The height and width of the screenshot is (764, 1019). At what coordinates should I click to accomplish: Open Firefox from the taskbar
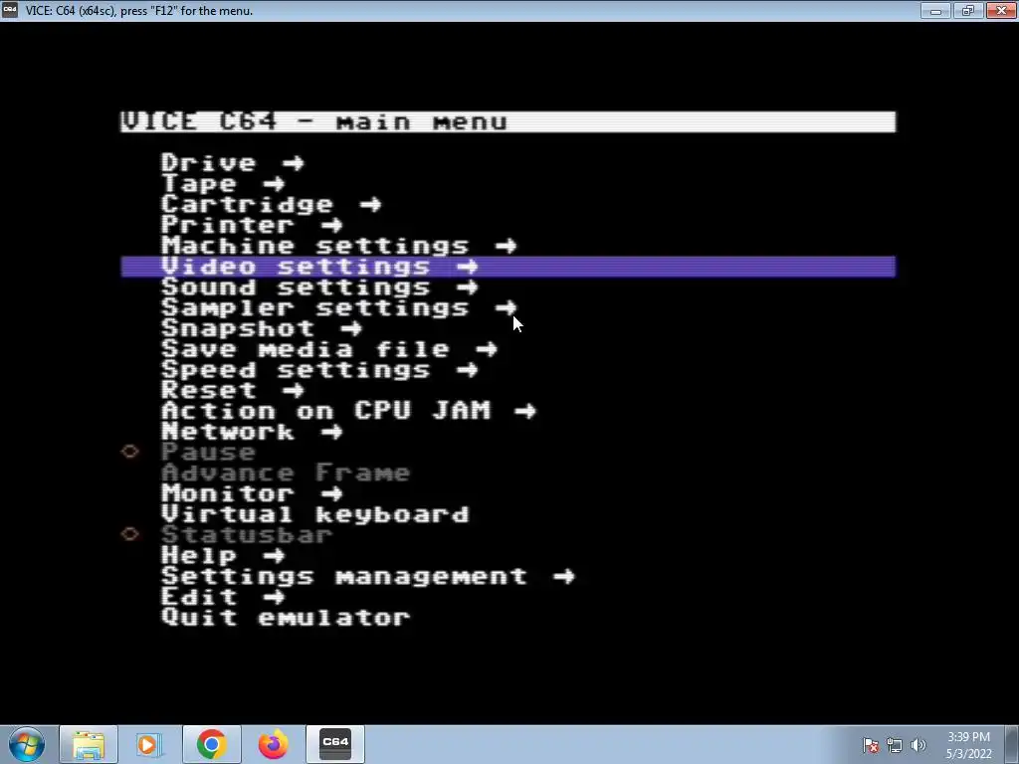(273, 744)
